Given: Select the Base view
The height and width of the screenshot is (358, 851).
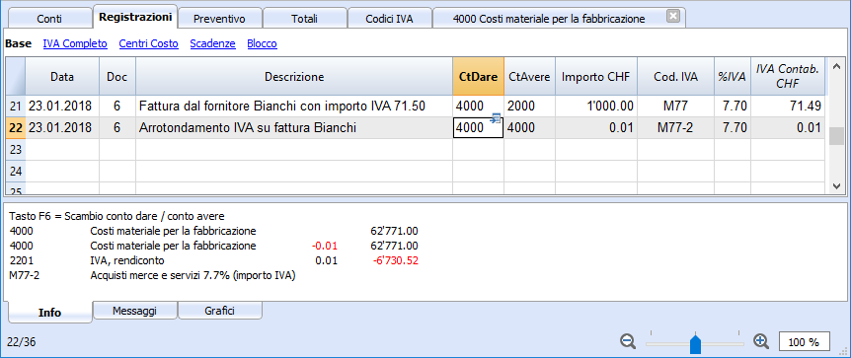Looking at the screenshot, I should point(19,44).
